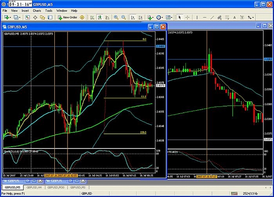Open the Navigator star-folder icon
The width and height of the screenshot is (274, 197).
43,18
